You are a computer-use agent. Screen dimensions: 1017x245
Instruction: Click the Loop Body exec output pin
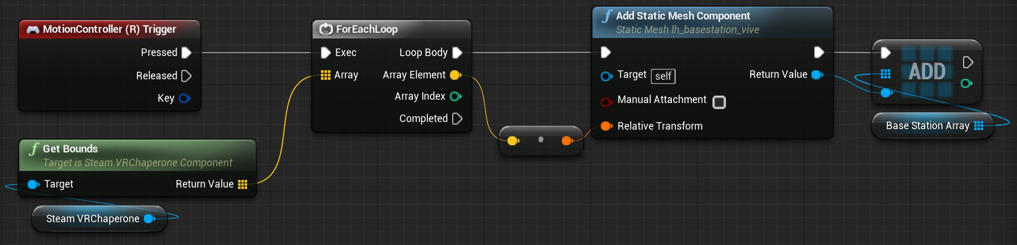(x=457, y=53)
